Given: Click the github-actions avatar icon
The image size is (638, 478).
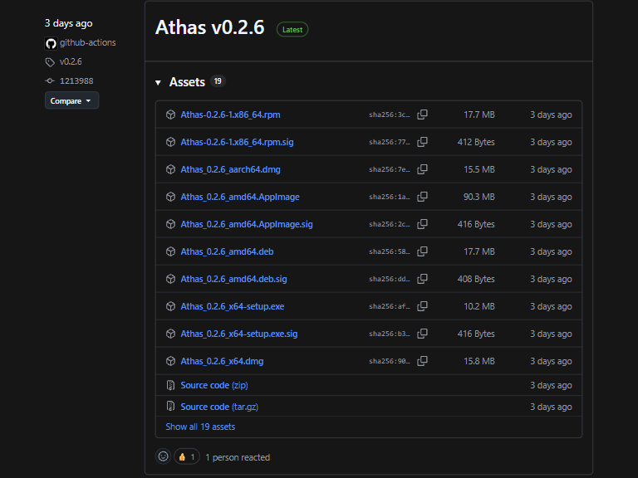Looking at the screenshot, I should (x=51, y=43).
